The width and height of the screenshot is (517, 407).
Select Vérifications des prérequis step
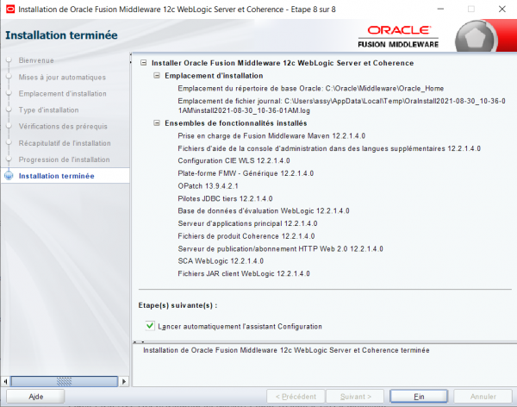pyautogui.click(x=63, y=127)
